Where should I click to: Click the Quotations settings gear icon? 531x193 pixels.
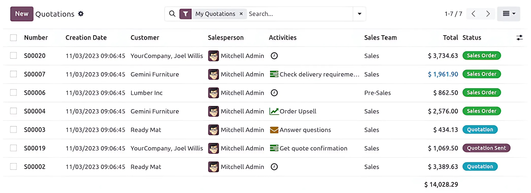81,14
